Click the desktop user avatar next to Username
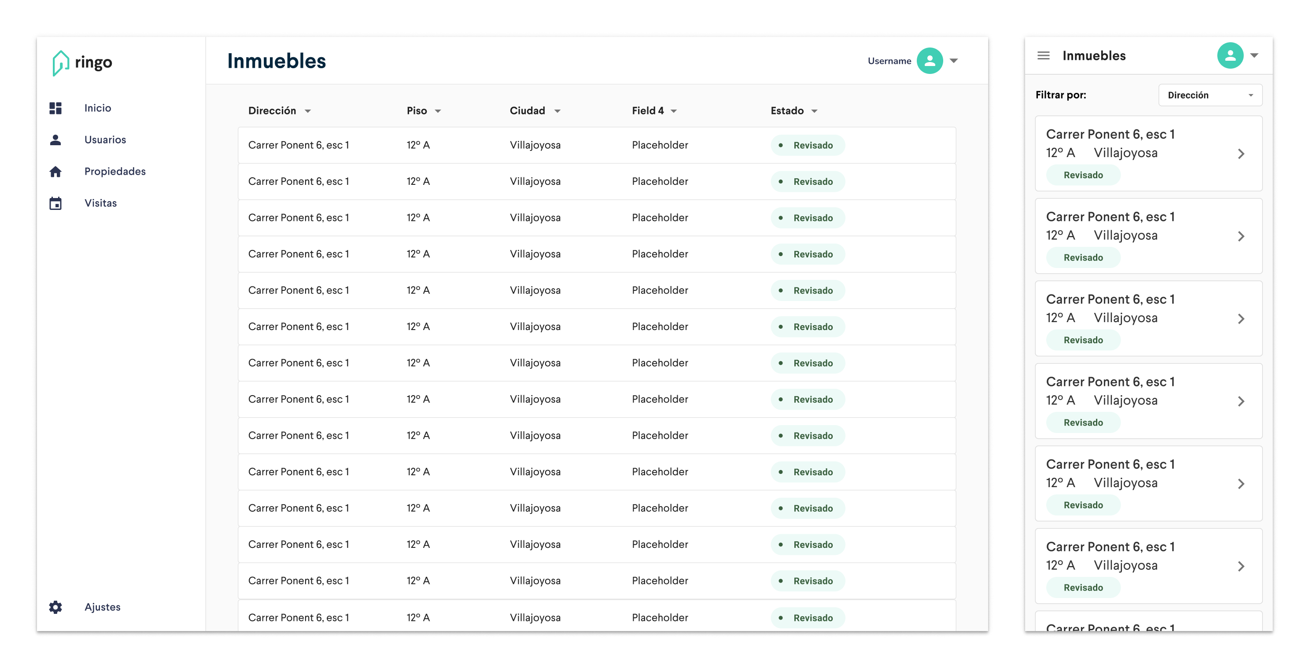The height and width of the screenshot is (668, 1310). tap(929, 61)
